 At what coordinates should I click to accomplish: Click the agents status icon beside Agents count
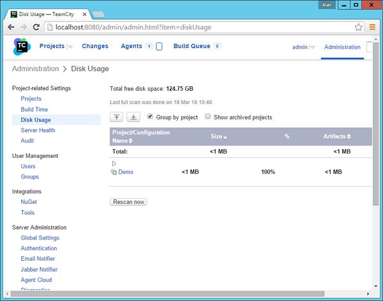pos(159,47)
